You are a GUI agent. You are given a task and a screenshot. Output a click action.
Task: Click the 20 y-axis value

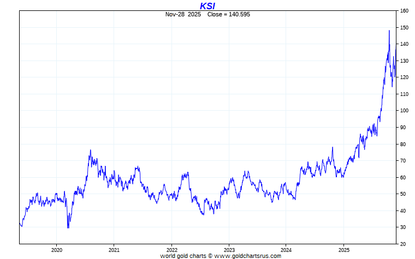(403, 244)
